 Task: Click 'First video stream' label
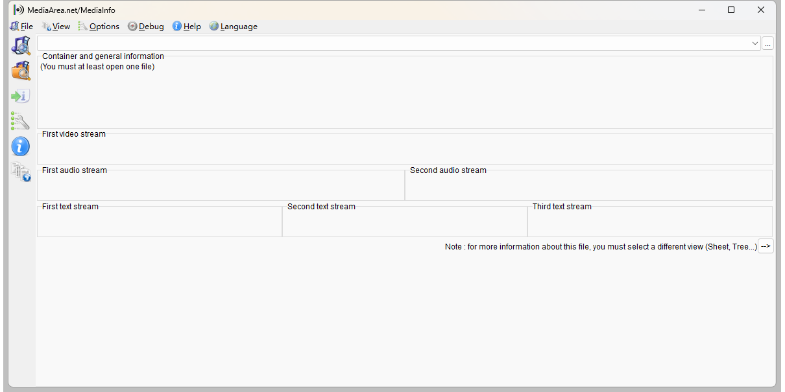pyautogui.click(x=74, y=134)
